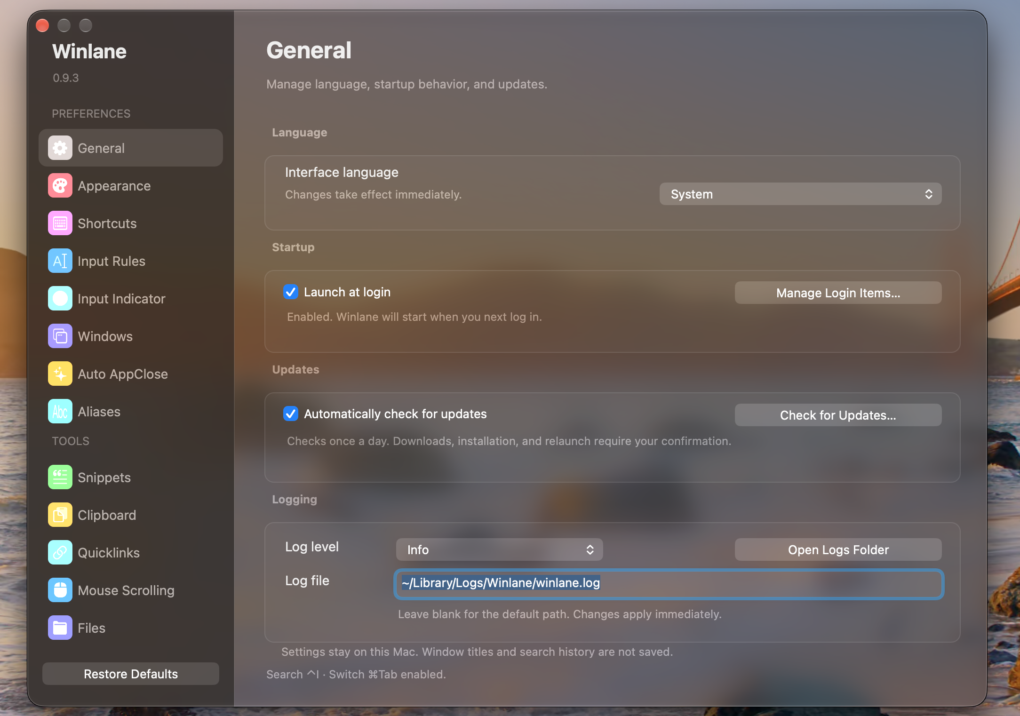Select the Auto AppClose sparkle icon

pos(60,374)
